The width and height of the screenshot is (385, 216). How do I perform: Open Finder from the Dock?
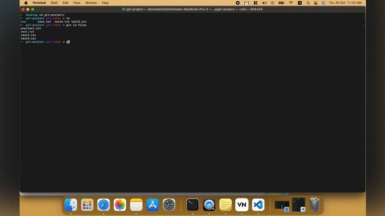[x=71, y=205]
